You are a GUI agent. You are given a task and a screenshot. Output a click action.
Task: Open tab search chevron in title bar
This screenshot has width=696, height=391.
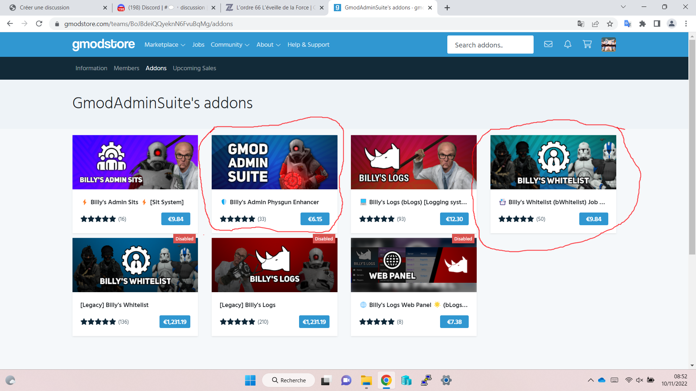[x=623, y=7]
